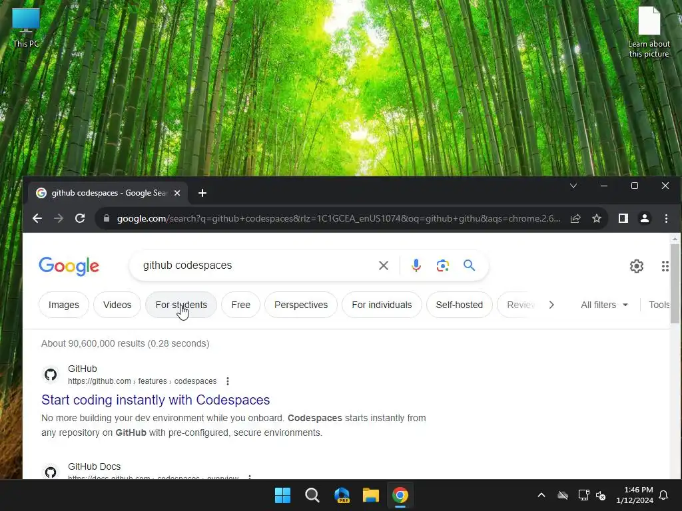The height and width of the screenshot is (511, 682).
Task: Click the GitHub Docs result favicon
Action: pos(51,472)
